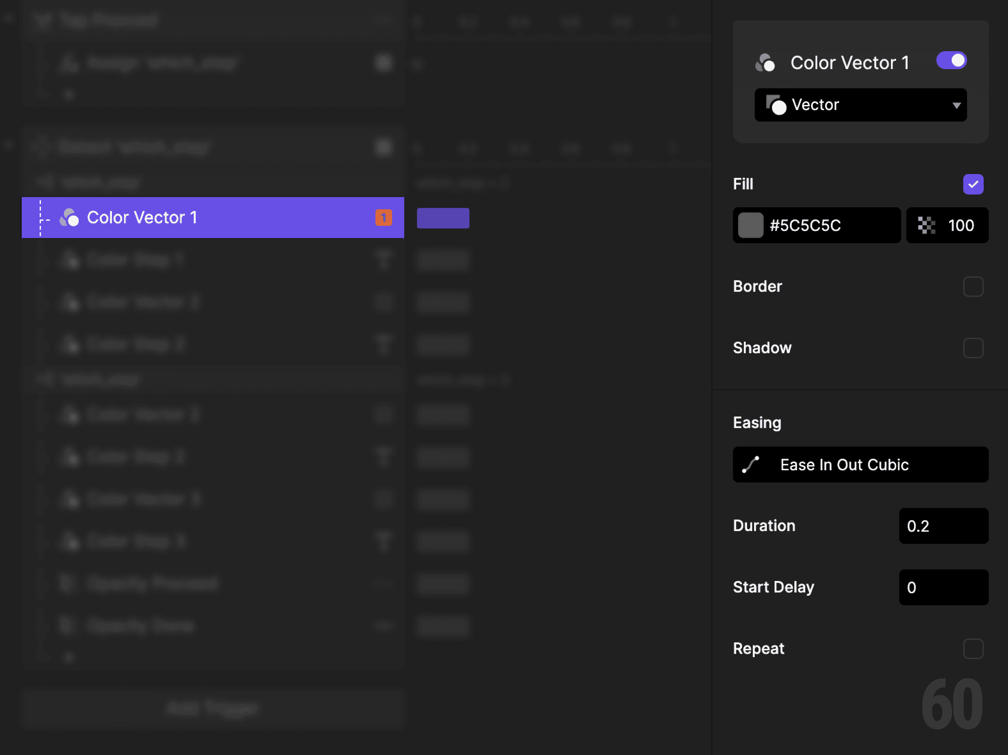Disable the Color Vector 1 toggle switch

pyautogui.click(x=951, y=60)
